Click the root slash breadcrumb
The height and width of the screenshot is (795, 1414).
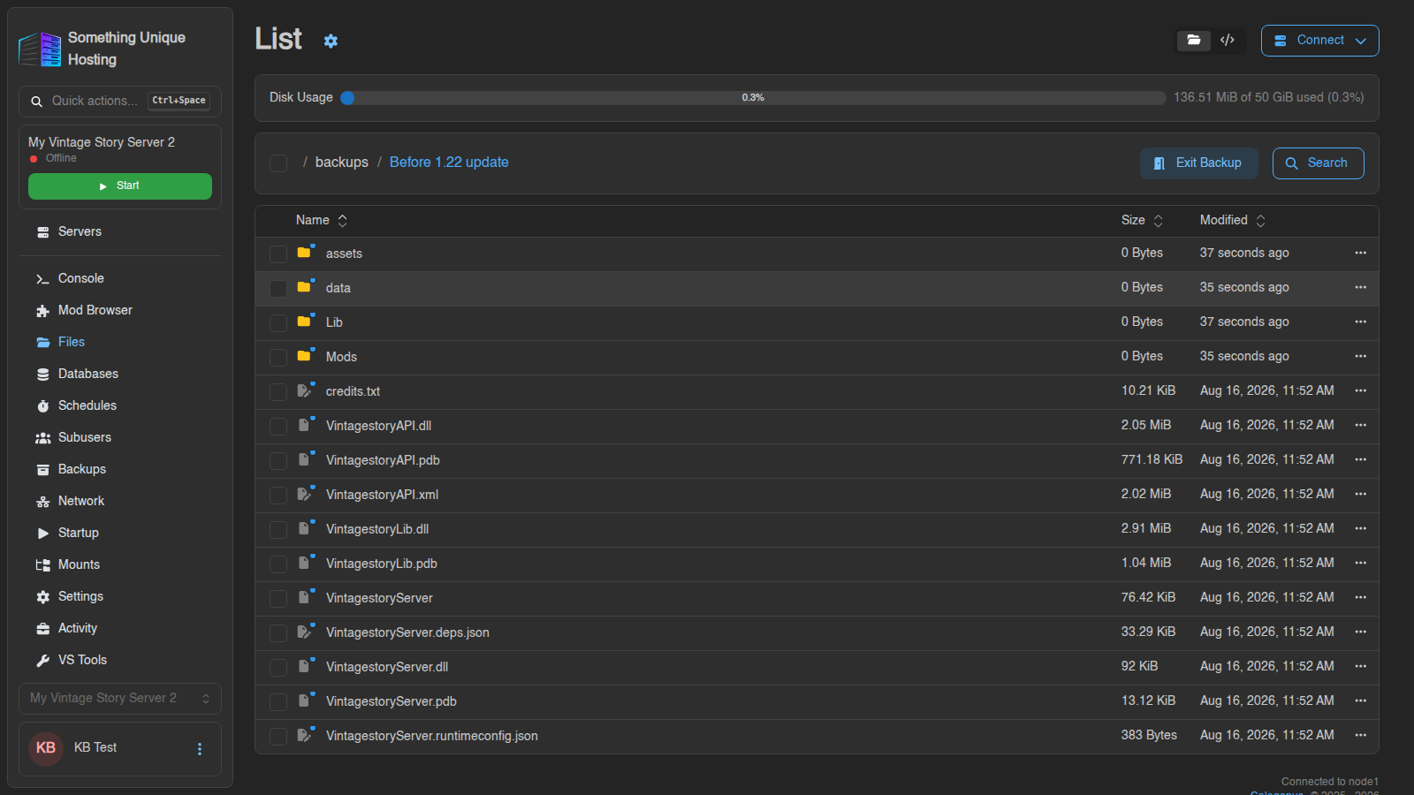click(305, 163)
